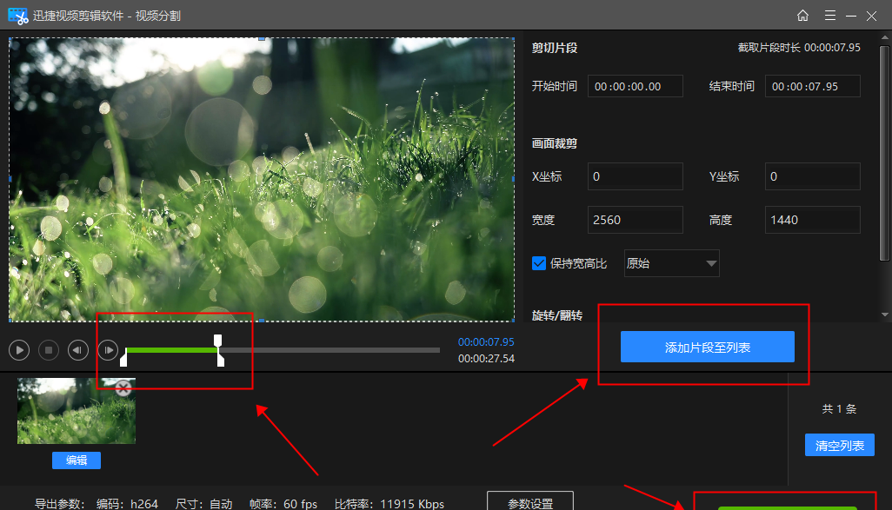Screen dimensions: 892x510
Task: Step forward one frame
Action: point(108,350)
